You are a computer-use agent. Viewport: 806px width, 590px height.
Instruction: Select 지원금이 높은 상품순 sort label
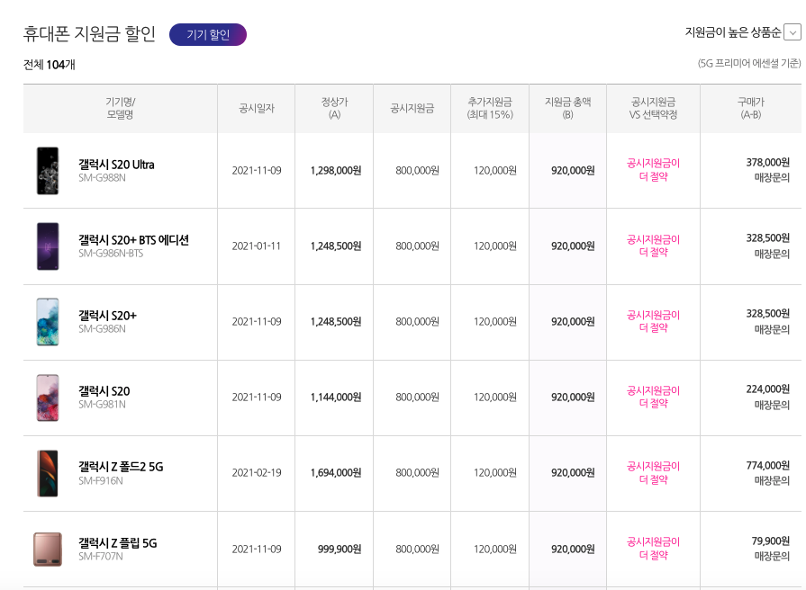click(733, 32)
